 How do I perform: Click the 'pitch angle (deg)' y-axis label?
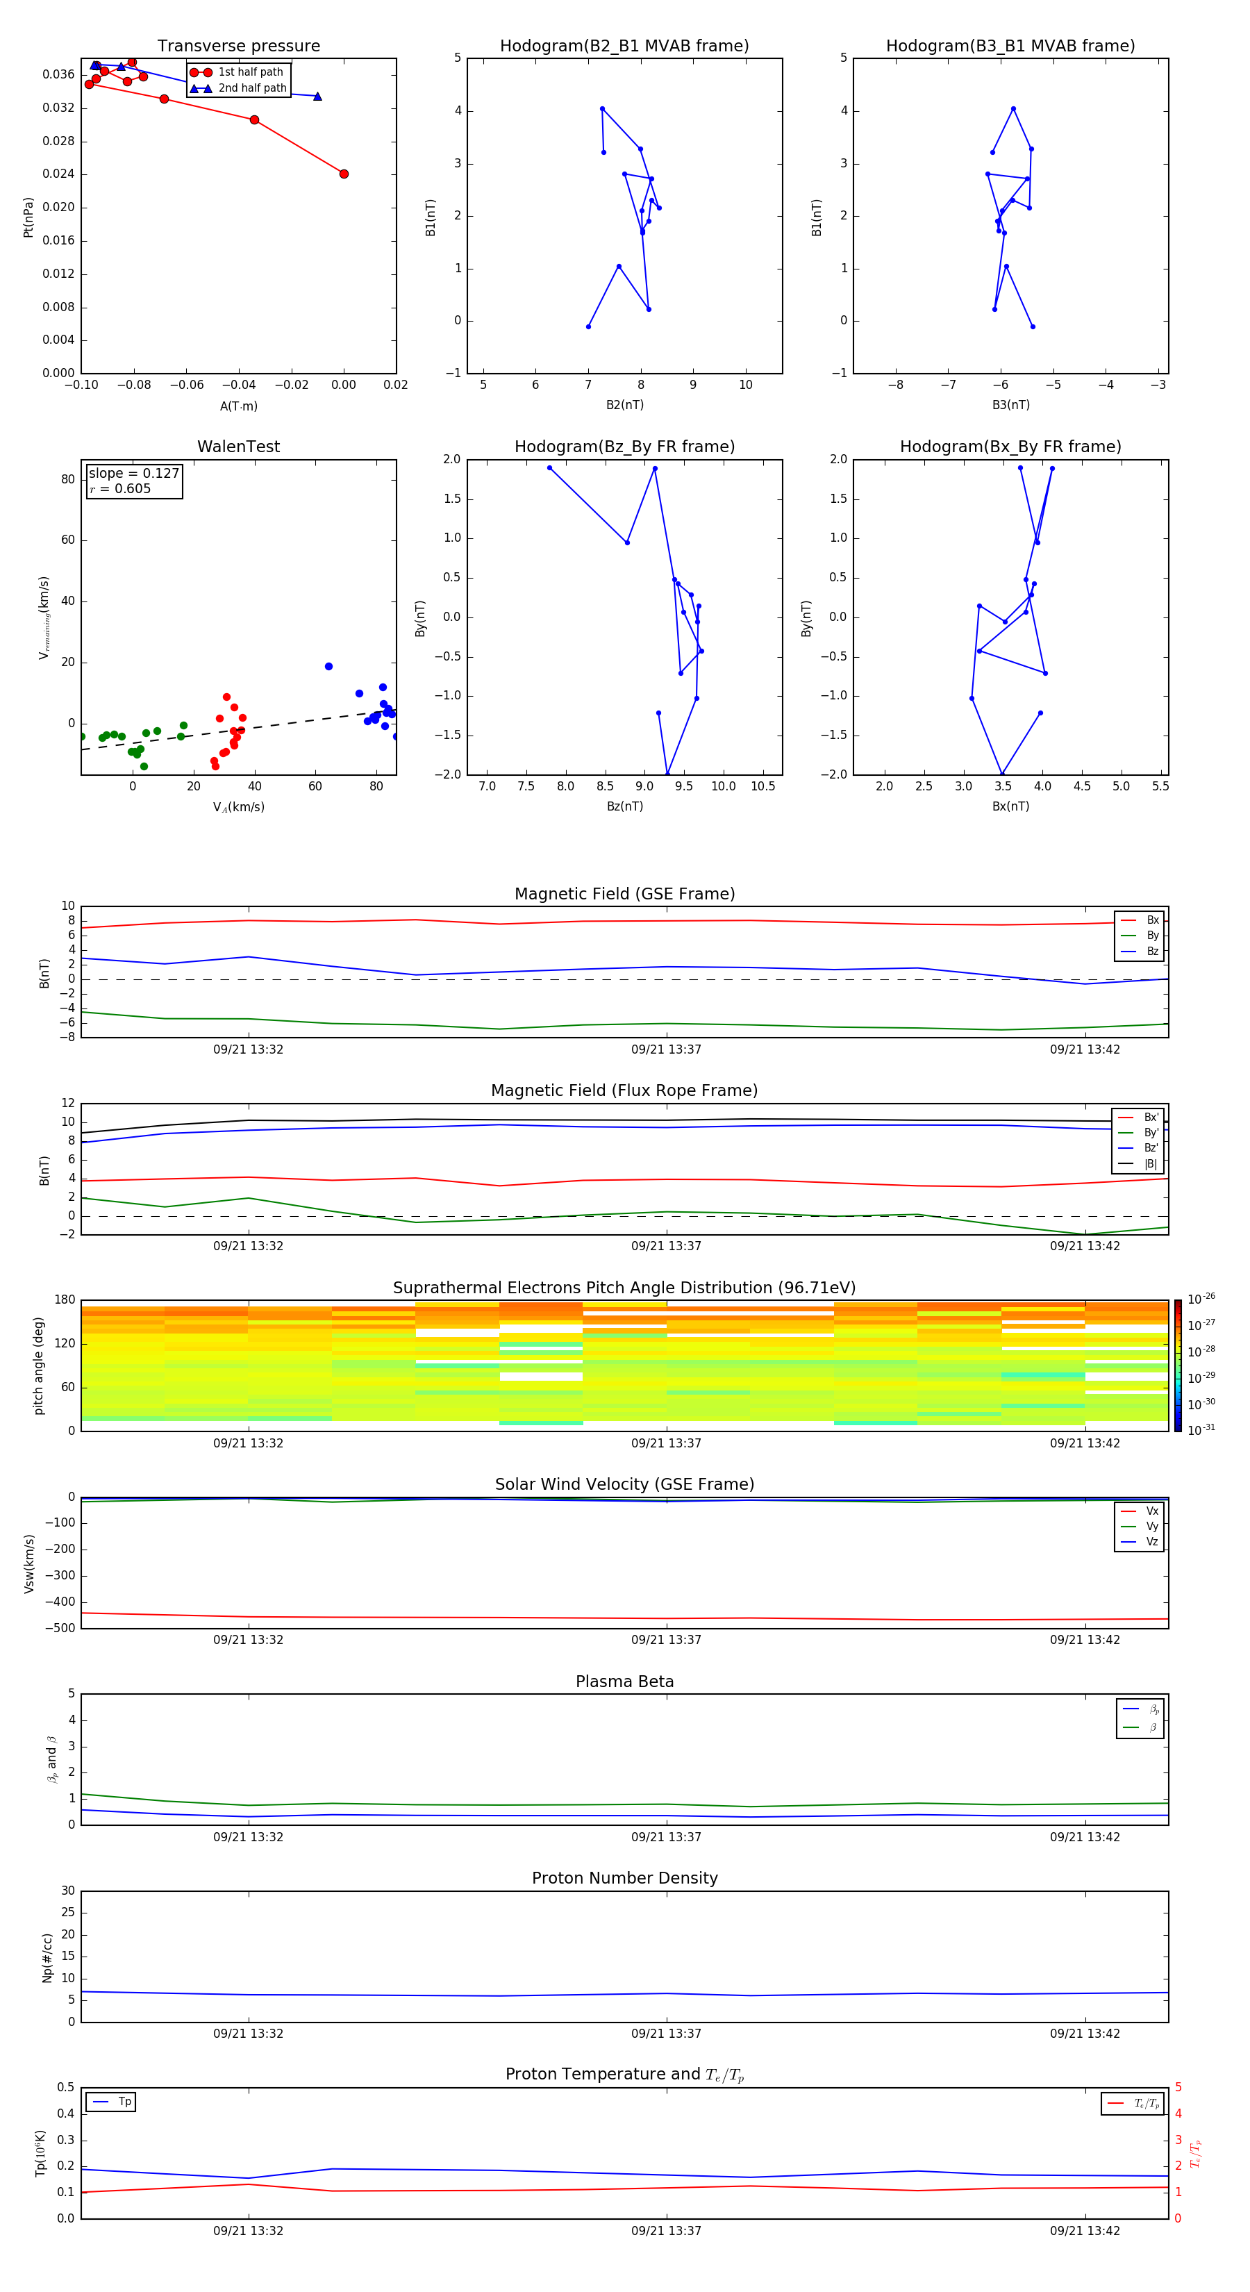[x=38, y=1365]
